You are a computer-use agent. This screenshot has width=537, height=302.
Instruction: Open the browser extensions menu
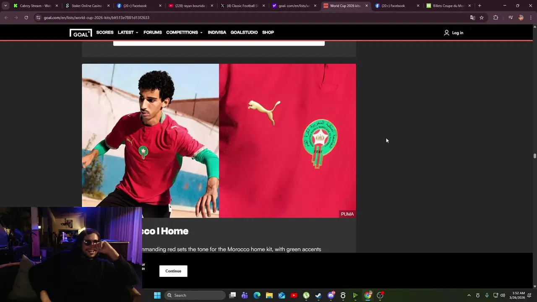tap(495, 18)
